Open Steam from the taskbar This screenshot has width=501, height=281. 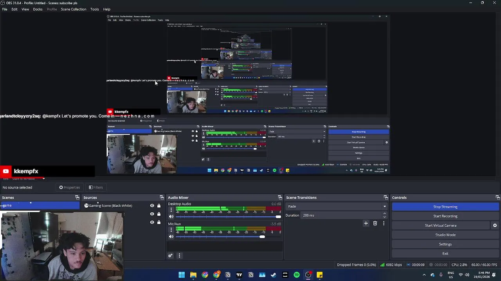(x=274, y=275)
